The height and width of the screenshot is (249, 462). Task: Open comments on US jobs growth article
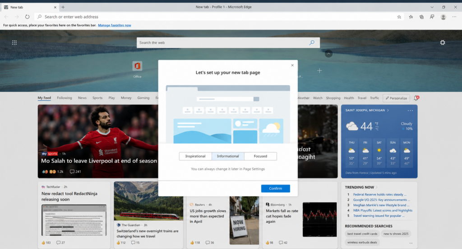point(210,243)
